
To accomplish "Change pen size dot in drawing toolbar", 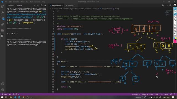I will click(x=175, y=22).
